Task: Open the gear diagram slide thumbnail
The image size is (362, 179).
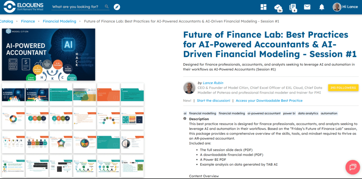Action: coord(84,142)
